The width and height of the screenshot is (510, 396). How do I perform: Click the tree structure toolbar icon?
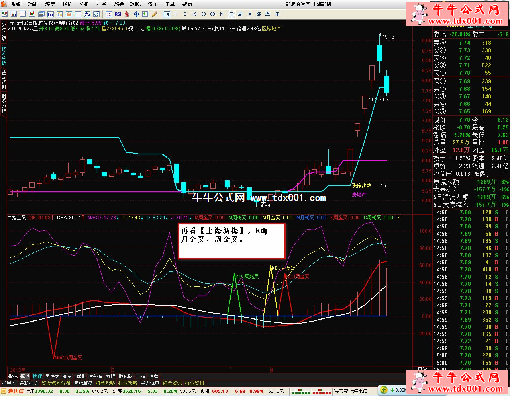tap(60, 14)
